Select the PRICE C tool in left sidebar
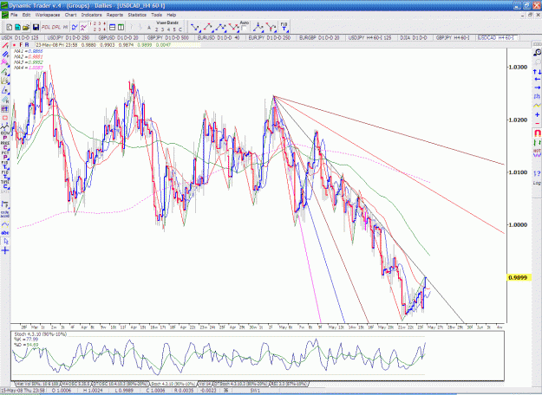 click(x=5, y=144)
